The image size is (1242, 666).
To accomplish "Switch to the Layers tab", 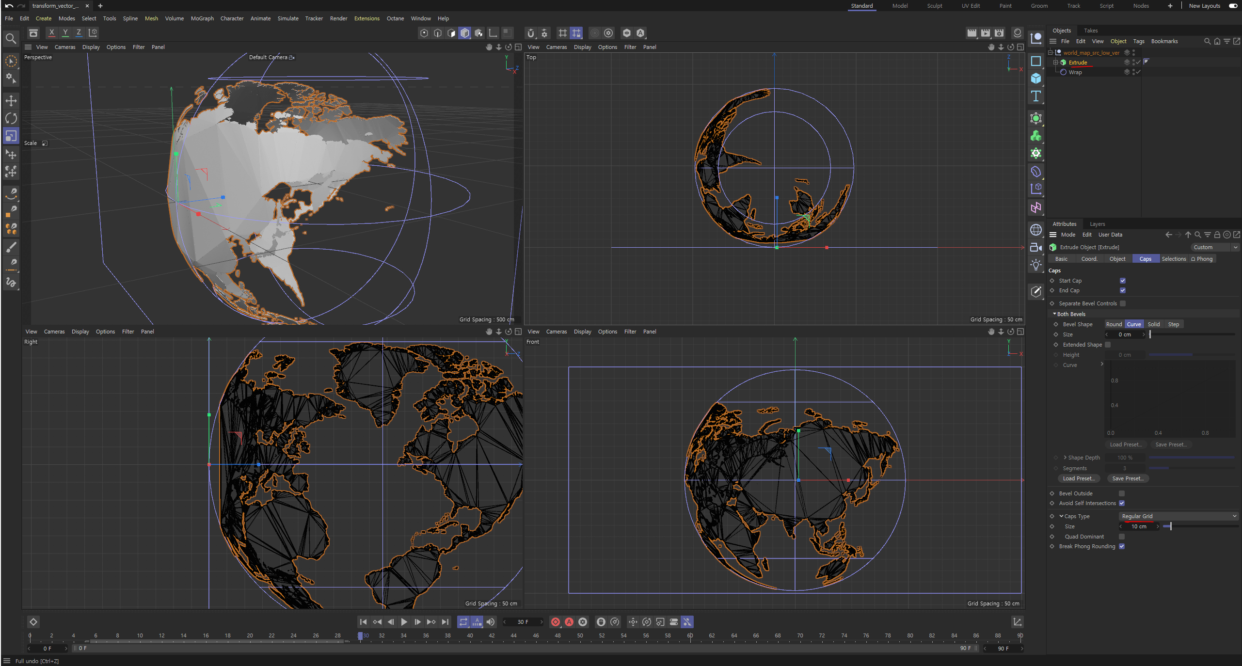I will coord(1098,224).
